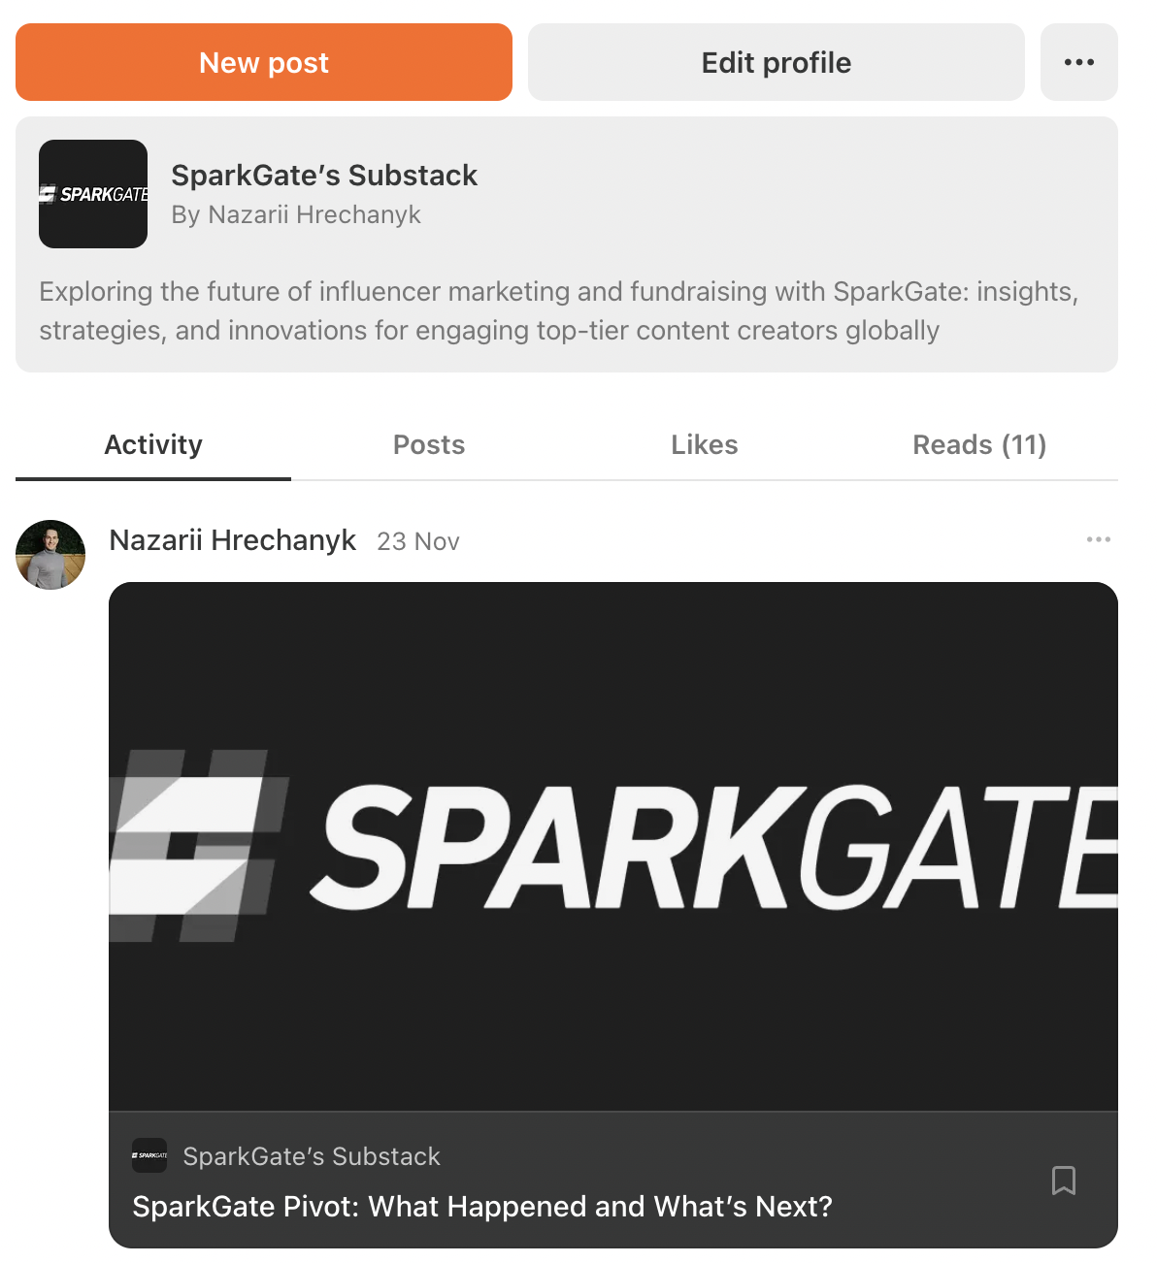
Task: Click the 23 Nov post timestamp
Action: pos(418,541)
